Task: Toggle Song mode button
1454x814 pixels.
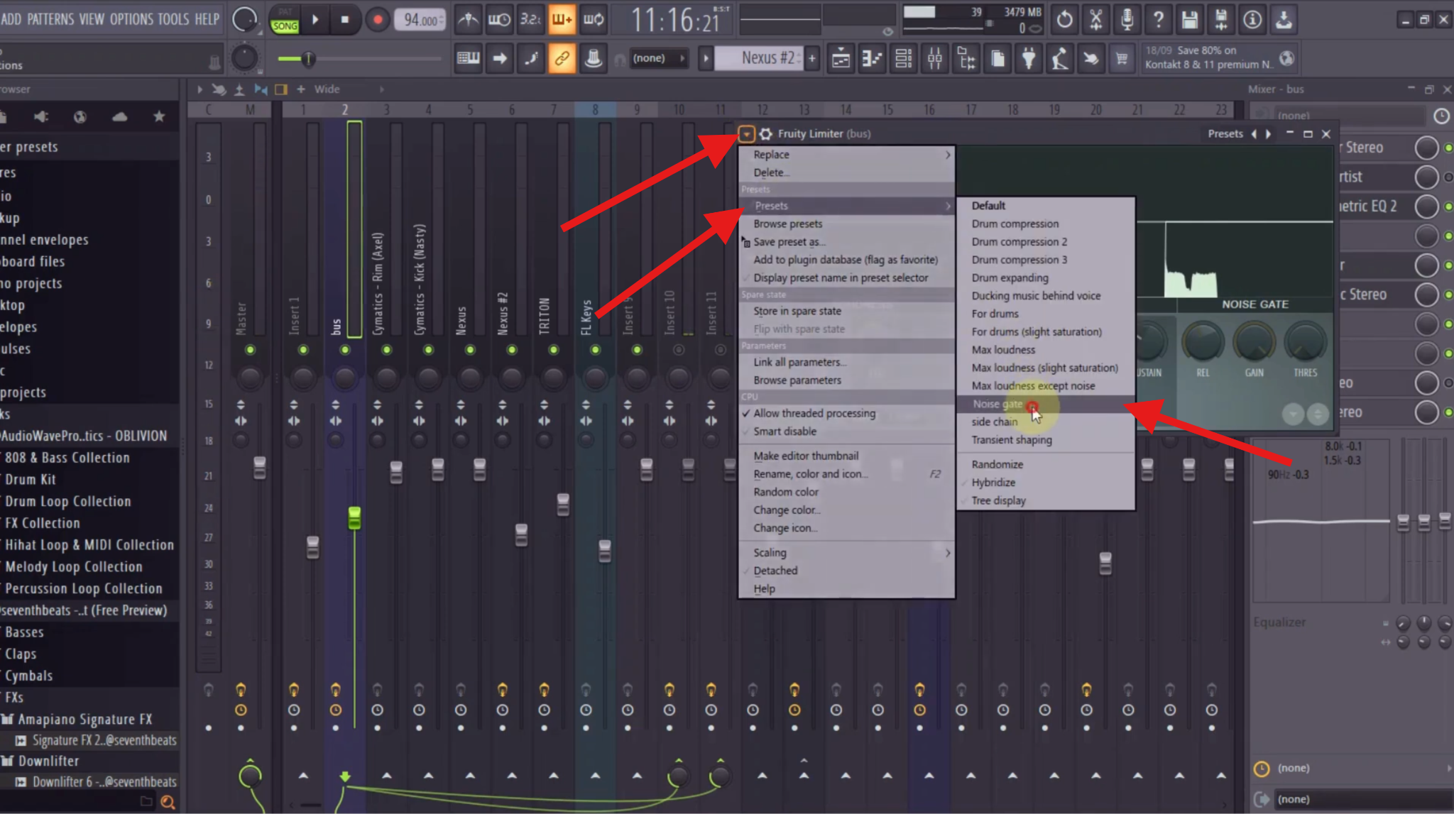Action: pos(285,26)
